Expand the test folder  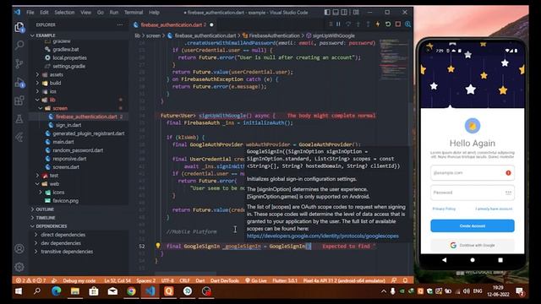(54, 176)
